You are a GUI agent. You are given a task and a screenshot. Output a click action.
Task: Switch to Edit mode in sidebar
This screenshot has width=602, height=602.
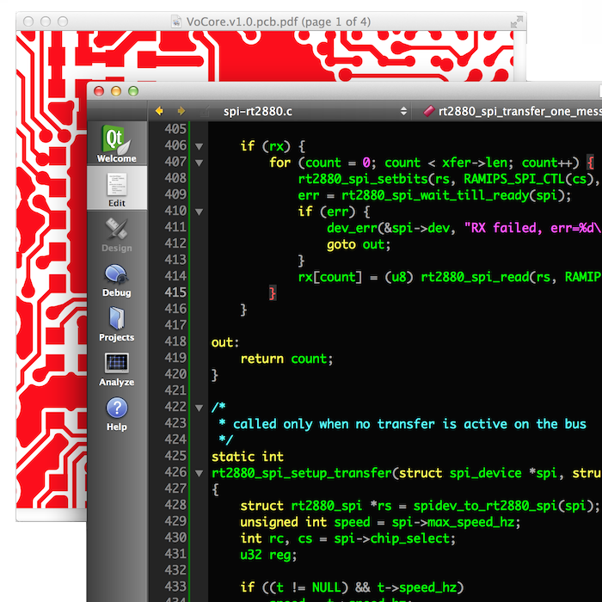click(116, 189)
